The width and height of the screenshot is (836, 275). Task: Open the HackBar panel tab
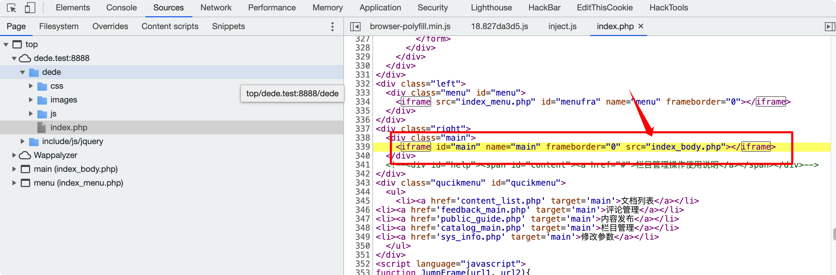pyautogui.click(x=544, y=8)
